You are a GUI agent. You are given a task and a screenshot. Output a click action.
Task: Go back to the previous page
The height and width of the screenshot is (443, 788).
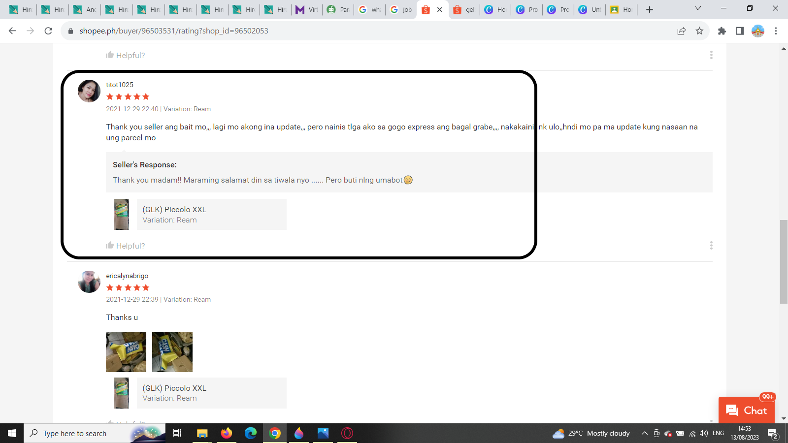(12, 31)
